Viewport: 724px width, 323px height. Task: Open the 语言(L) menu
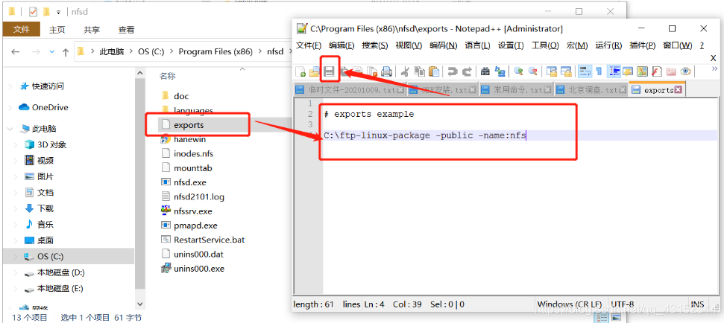coord(477,45)
